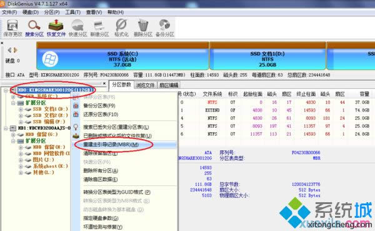Select HD0:KINGSHARE300120G(112GB) in the tree
This screenshot has width=375, height=231.
[x=55, y=90]
